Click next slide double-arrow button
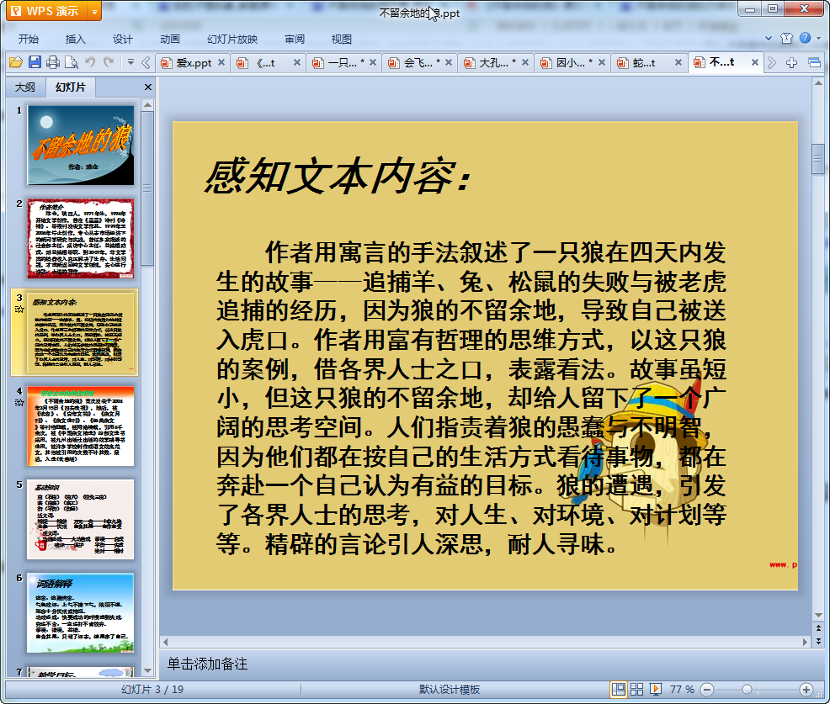The height and width of the screenshot is (704, 830). tap(818, 641)
